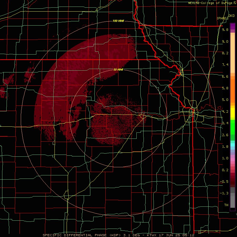Click the "NEXLAB-College of DuPage" credit text
This screenshot has width=237, height=237.
211,3
